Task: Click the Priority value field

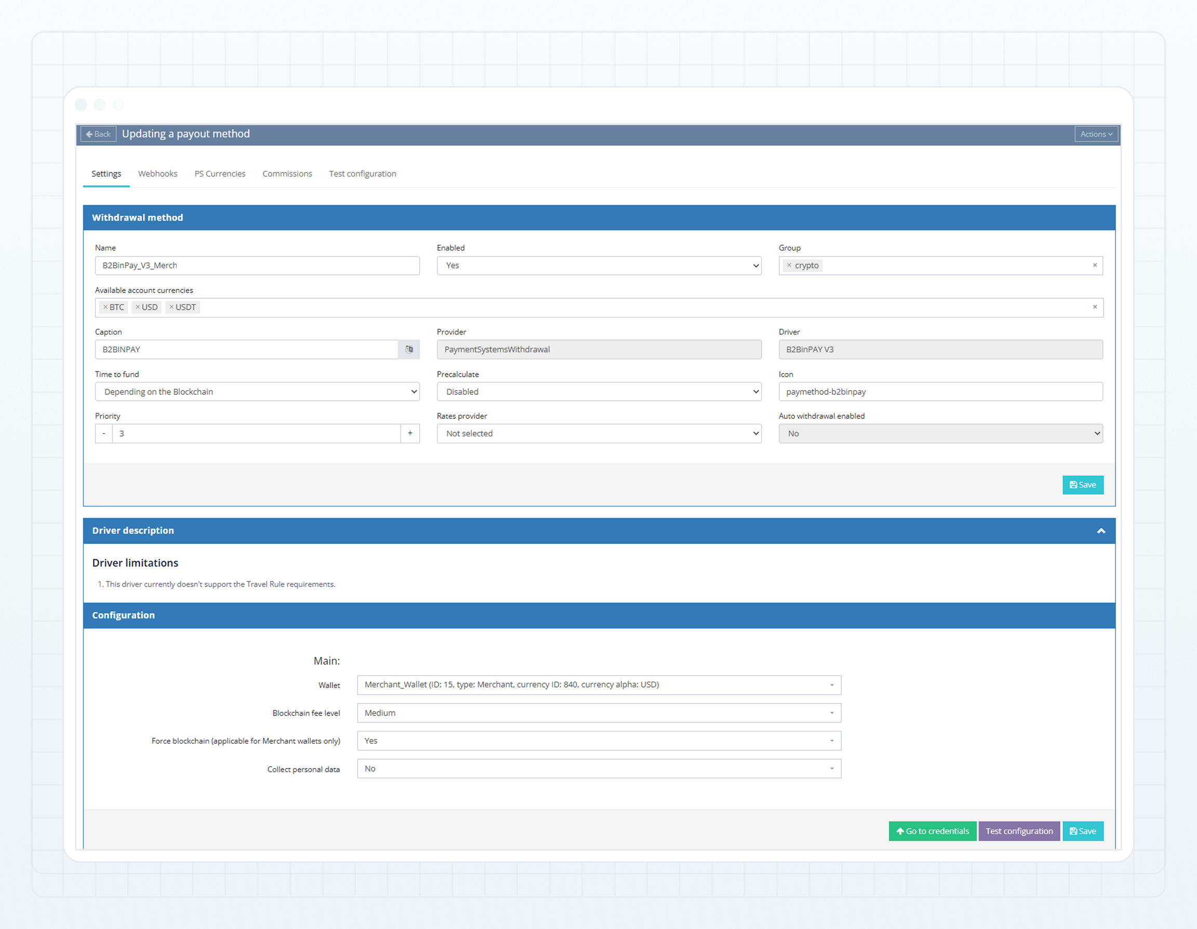Action: 257,433
